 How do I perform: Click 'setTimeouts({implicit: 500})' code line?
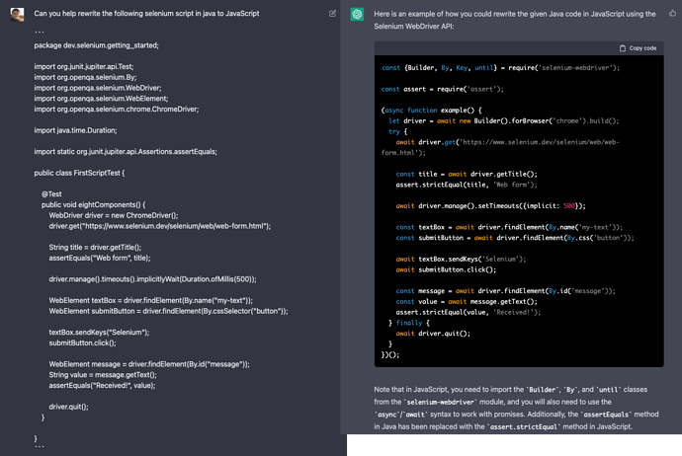[x=490, y=206]
